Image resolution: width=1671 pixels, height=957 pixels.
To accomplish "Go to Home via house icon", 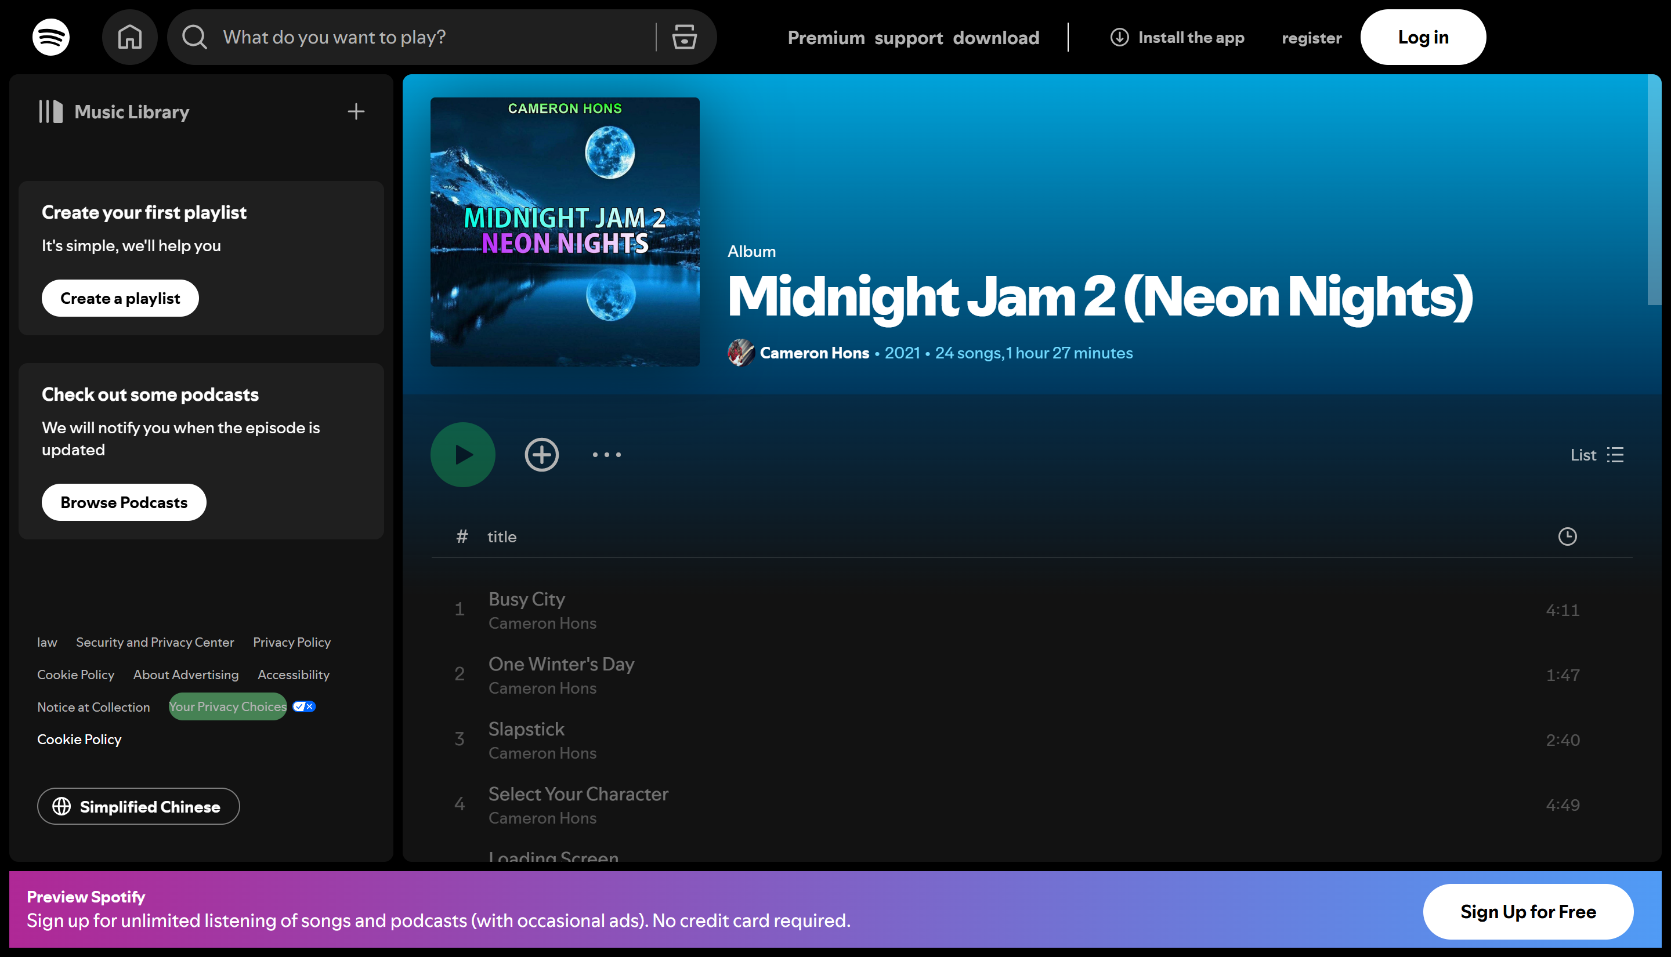I will click(129, 37).
